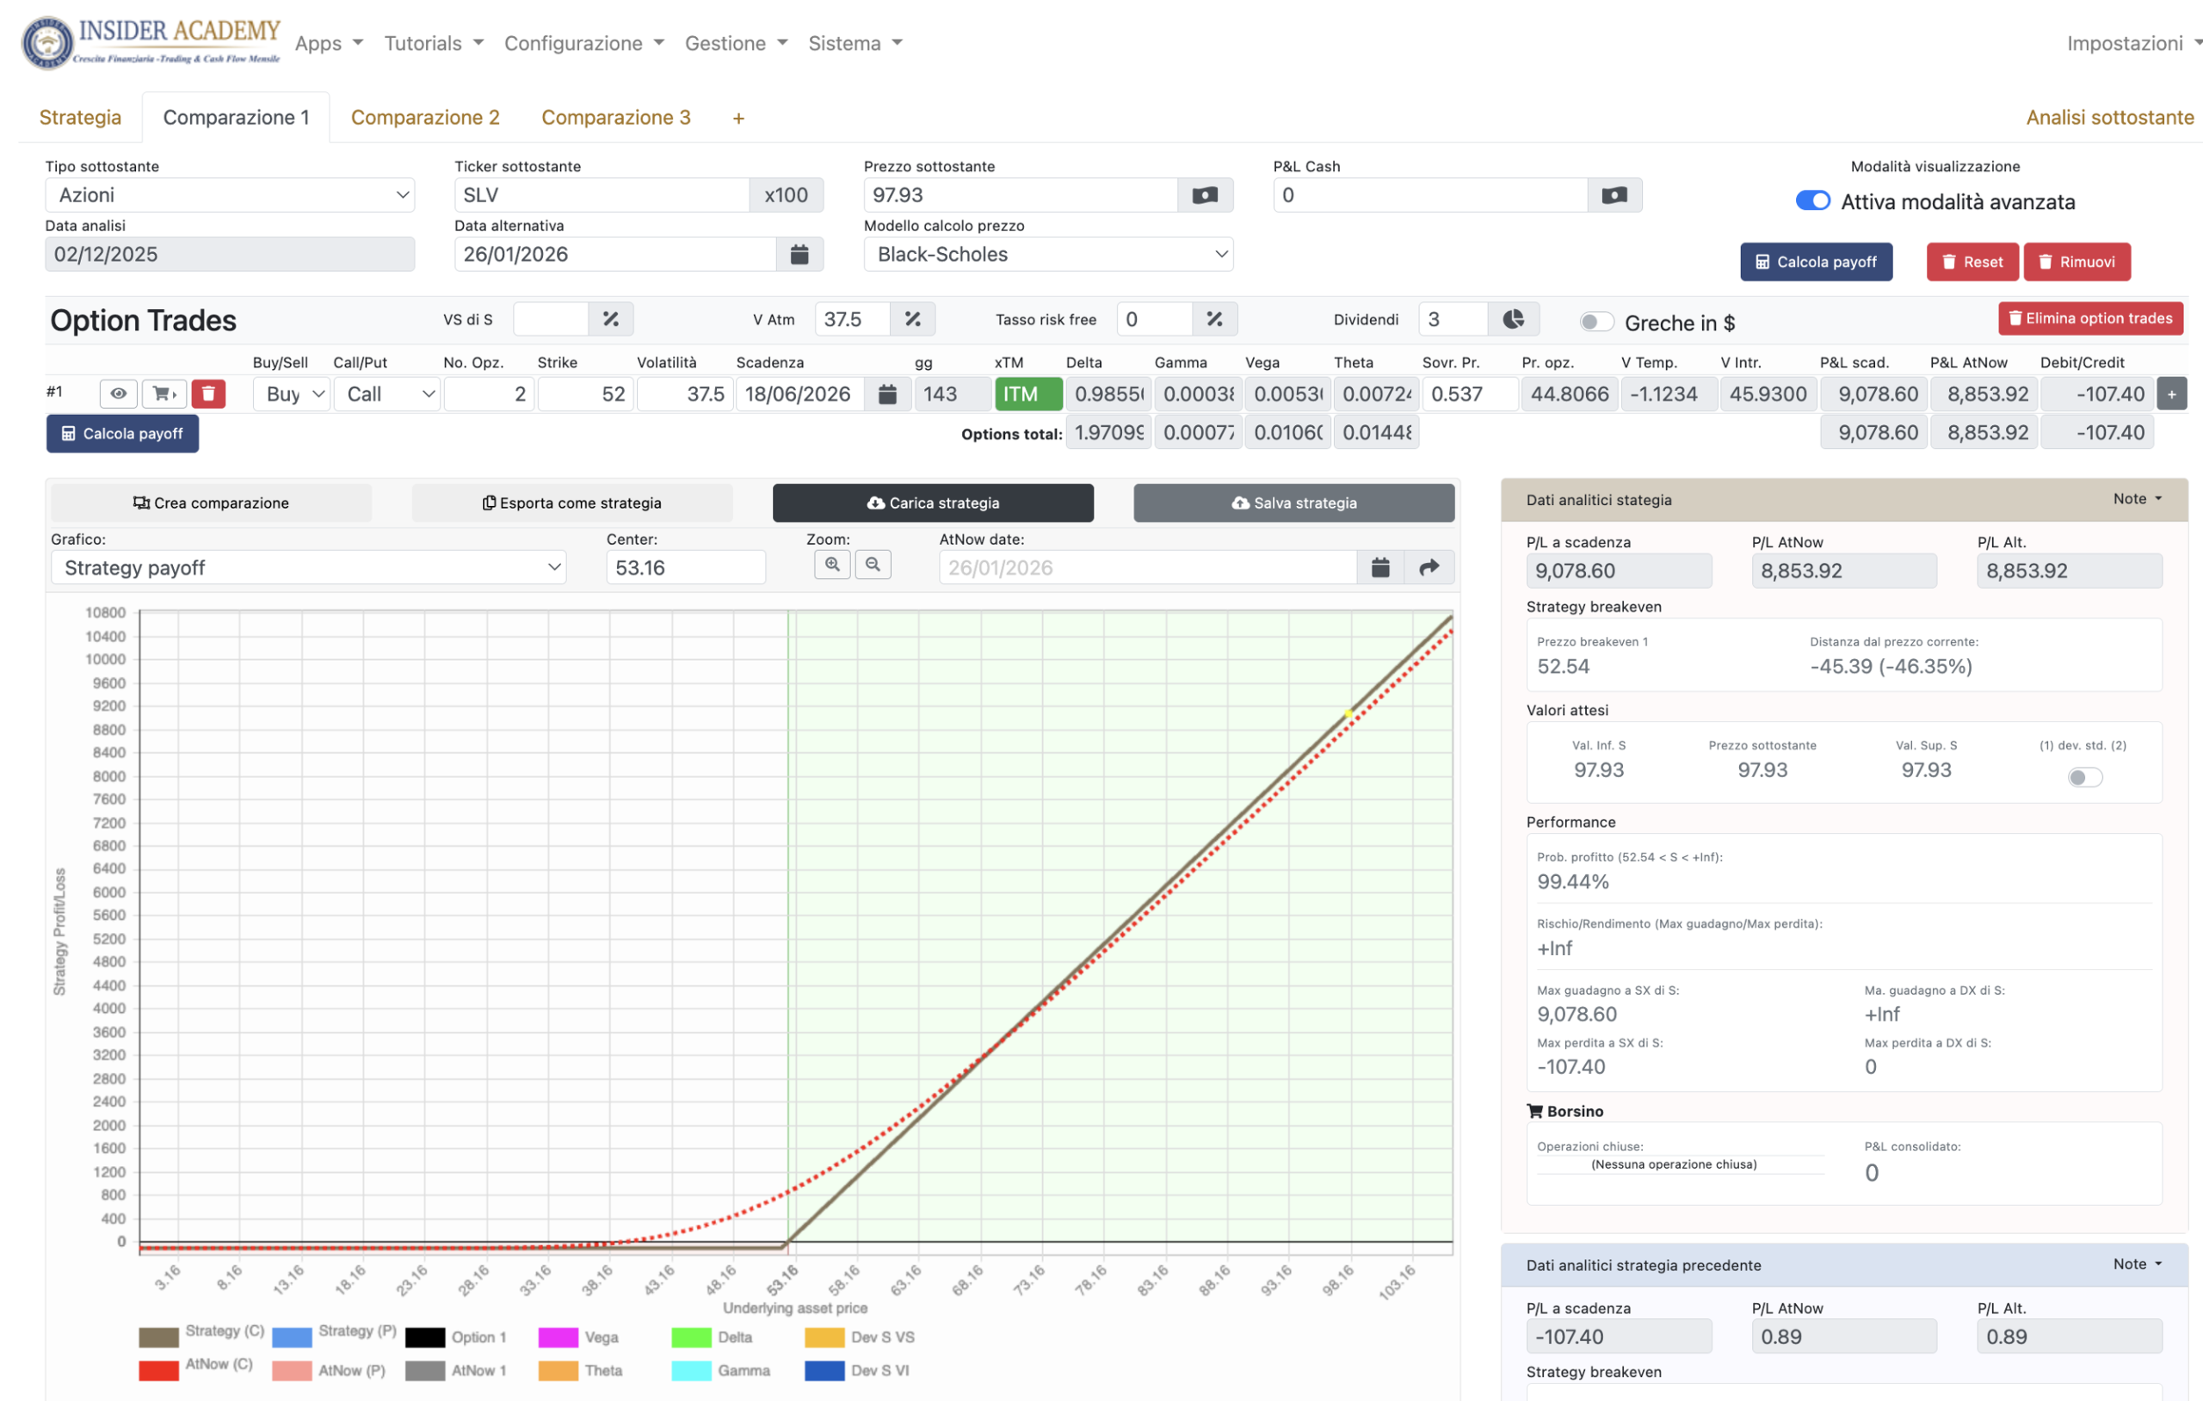The height and width of the screenshot is (1401, 2203).
Task: Open Gestione menu
Action: pyautogui.click(x=737, y=43)
